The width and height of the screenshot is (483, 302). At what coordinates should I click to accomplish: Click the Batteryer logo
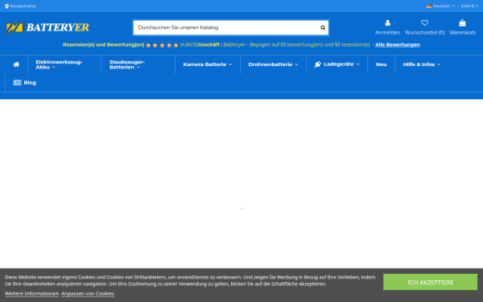pos(47,27)
